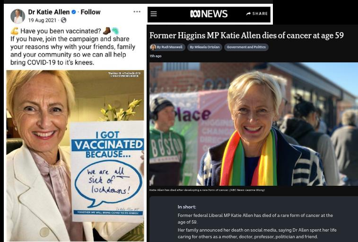Open the three-dot post options menu

coord(137,12)
